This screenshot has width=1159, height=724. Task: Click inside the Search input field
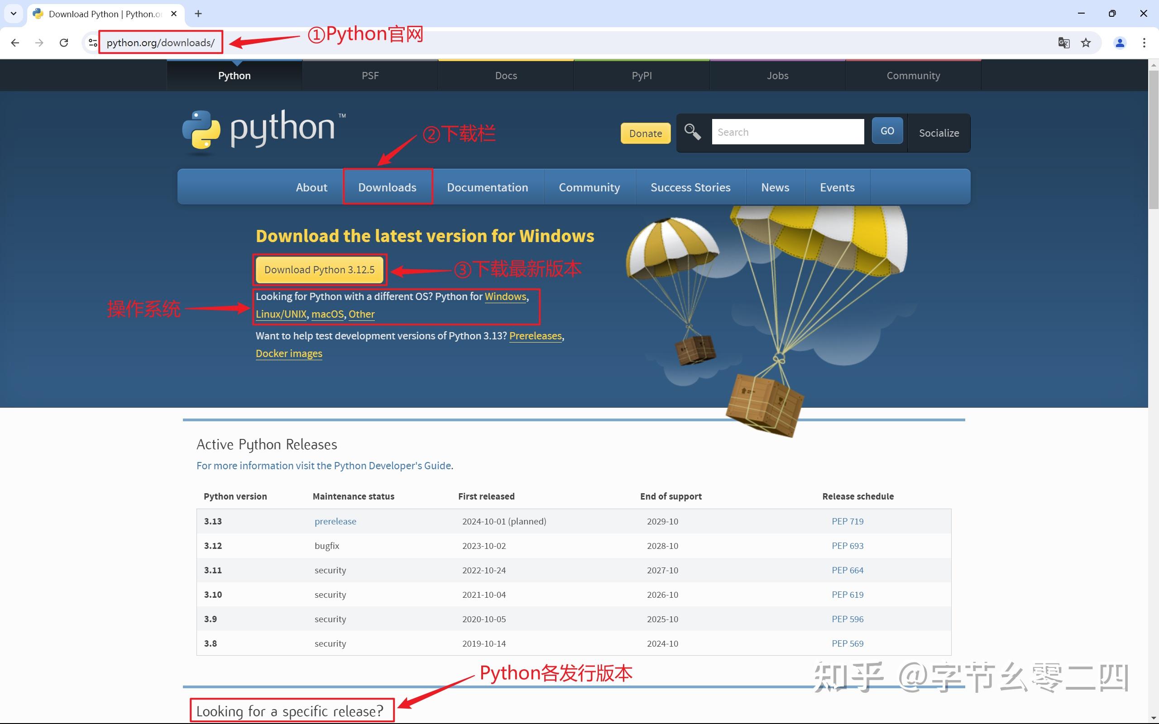788,132
